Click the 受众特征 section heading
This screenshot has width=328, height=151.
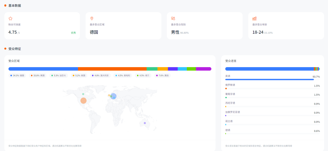(15, 49)
